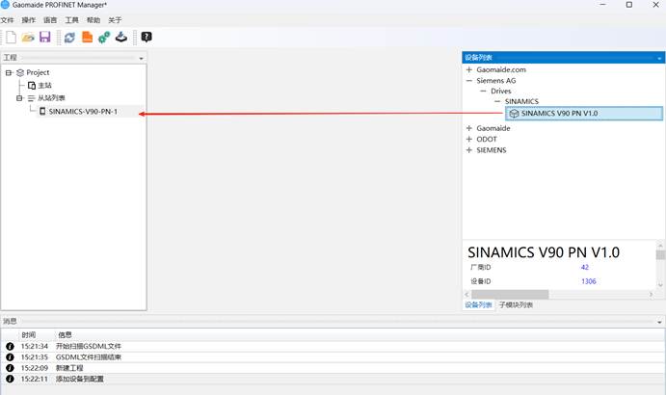Click the 从站列表 list icon
The image size is (666, 395).
pos(31,98)
